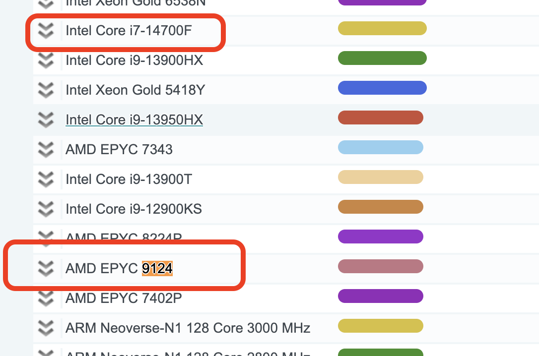The image size is (539, 356).
Task: Expand the AMD EPYC 7343 row chevron
Action: pos(46,150)
